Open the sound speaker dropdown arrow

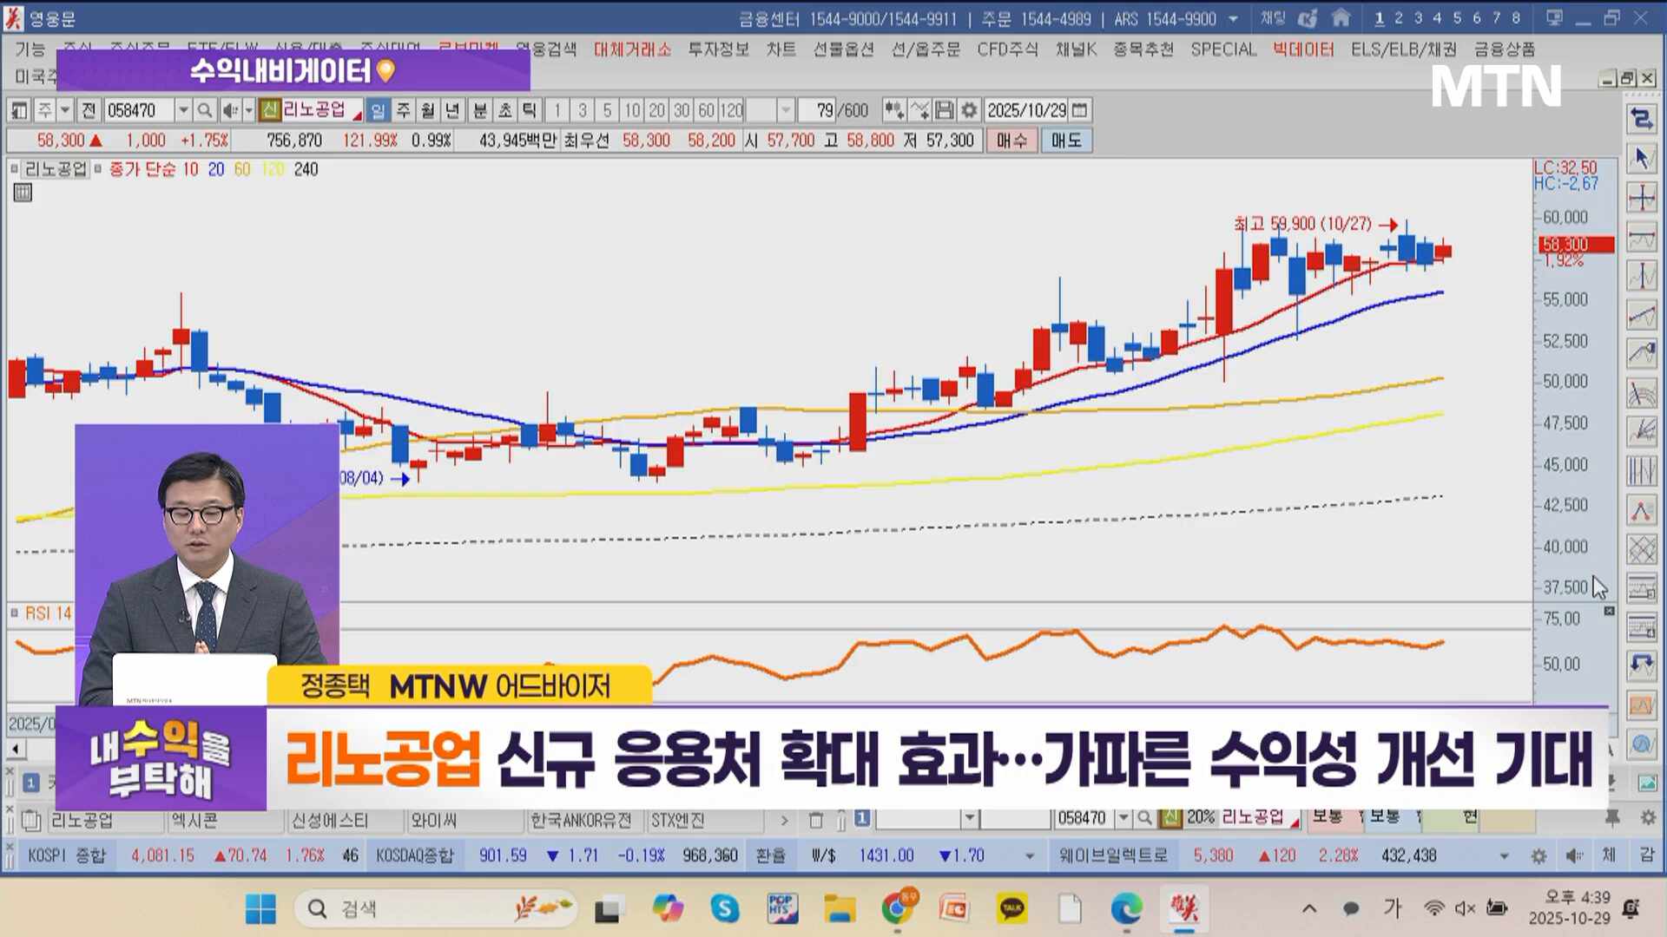coord(248,111)
